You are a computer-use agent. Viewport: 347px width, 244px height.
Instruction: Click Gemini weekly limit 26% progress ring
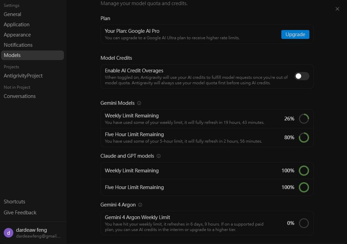pyautogui.click(x=304, y=119)
